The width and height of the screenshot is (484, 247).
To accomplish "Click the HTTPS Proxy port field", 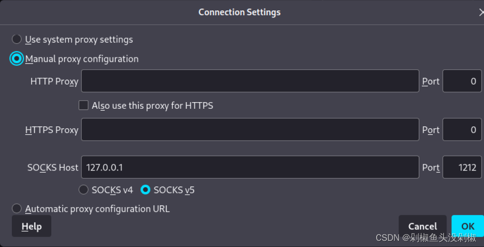I will [x=462, y=130].
